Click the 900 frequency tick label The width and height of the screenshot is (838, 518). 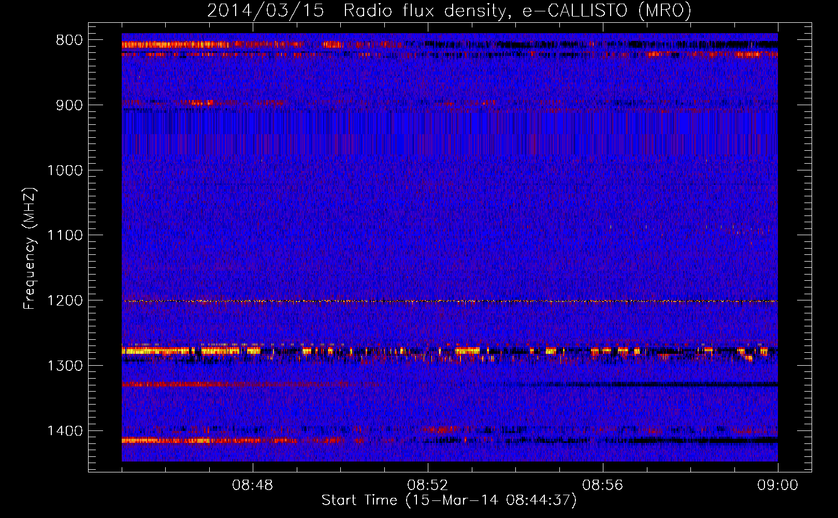pos(69,106)
